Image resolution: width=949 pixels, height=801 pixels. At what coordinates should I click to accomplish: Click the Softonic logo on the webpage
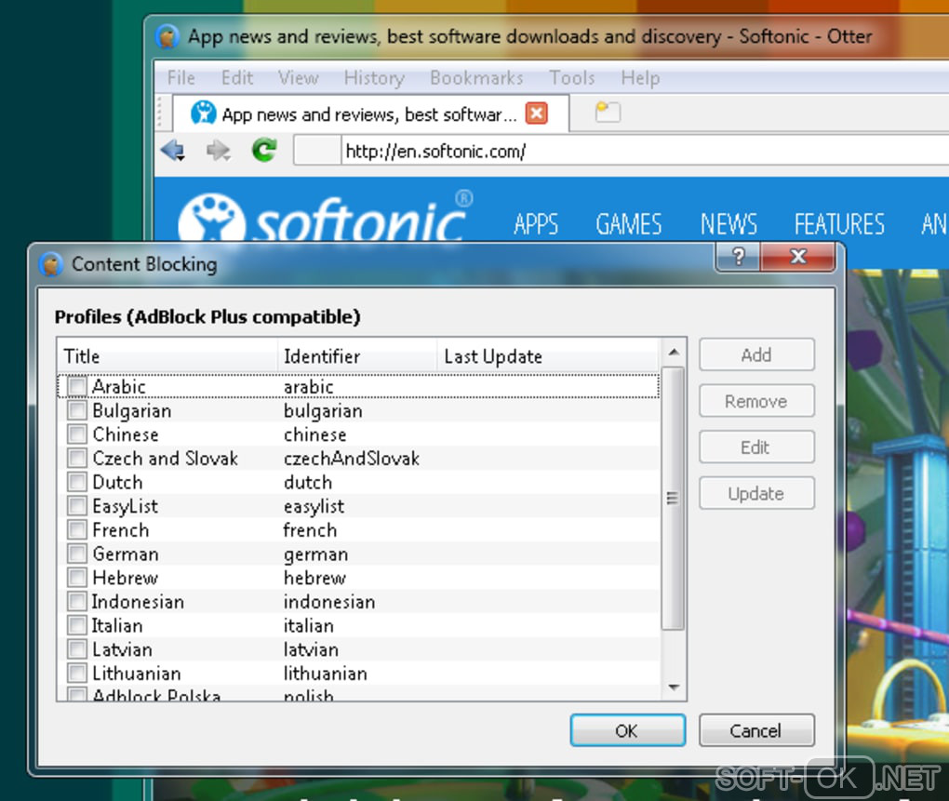click(325, 217)
